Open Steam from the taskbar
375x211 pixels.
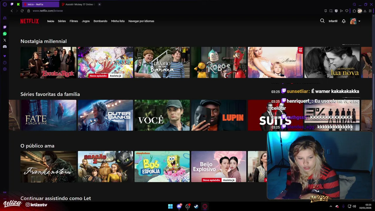(x=196, y=206)
